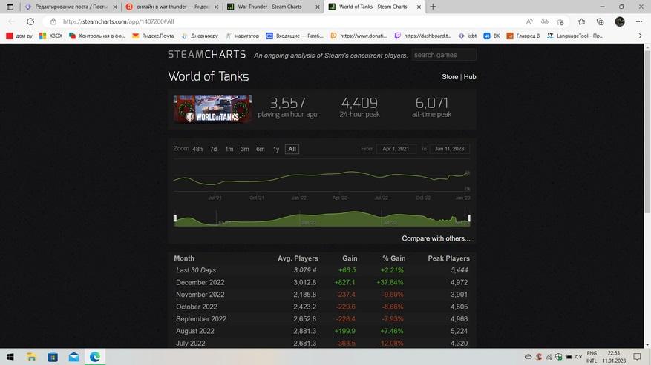The width and height of the screenshot is (651, 365).
Task: Go to STEAMCHARTS home logo
Action: [x=207, y=54]
